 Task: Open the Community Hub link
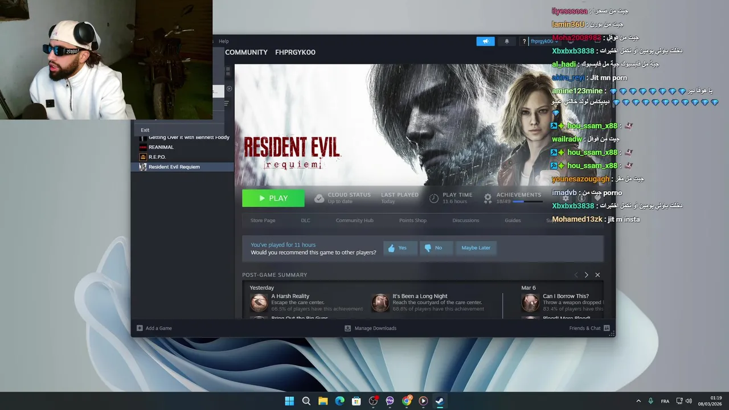(x=354, y=220)
